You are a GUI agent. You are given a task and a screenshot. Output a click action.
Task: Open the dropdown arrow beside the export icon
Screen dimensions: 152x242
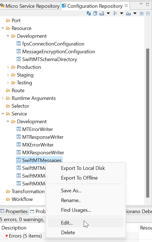108,13
